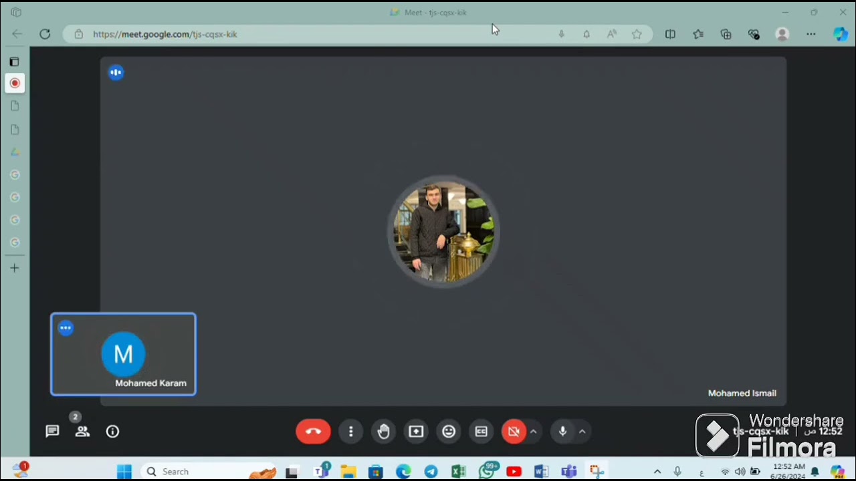Click the Mohamed Ismail name label
This screenshot has width=856, height=481.
coord(742,393)
